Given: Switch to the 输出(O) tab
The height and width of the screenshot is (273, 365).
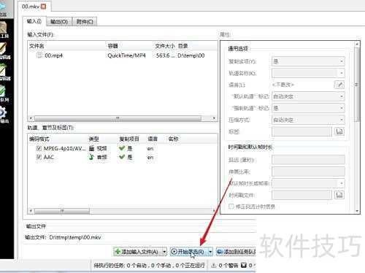Looking at the screenshot, I should (59, 22).
